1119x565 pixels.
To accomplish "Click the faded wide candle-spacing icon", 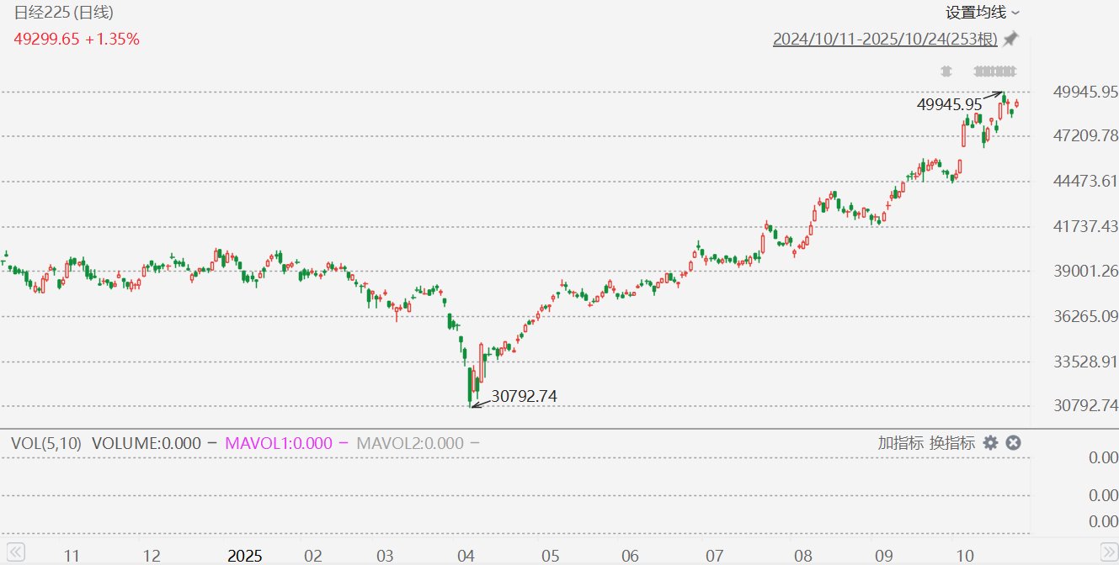I will pos(994,71).
